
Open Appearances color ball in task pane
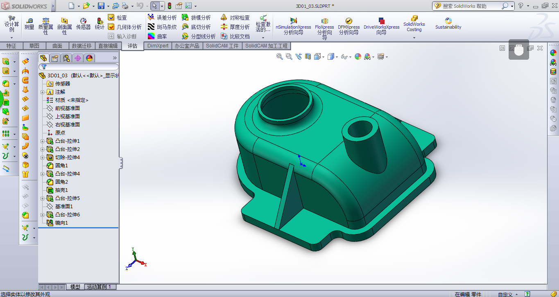click(553, 53)
